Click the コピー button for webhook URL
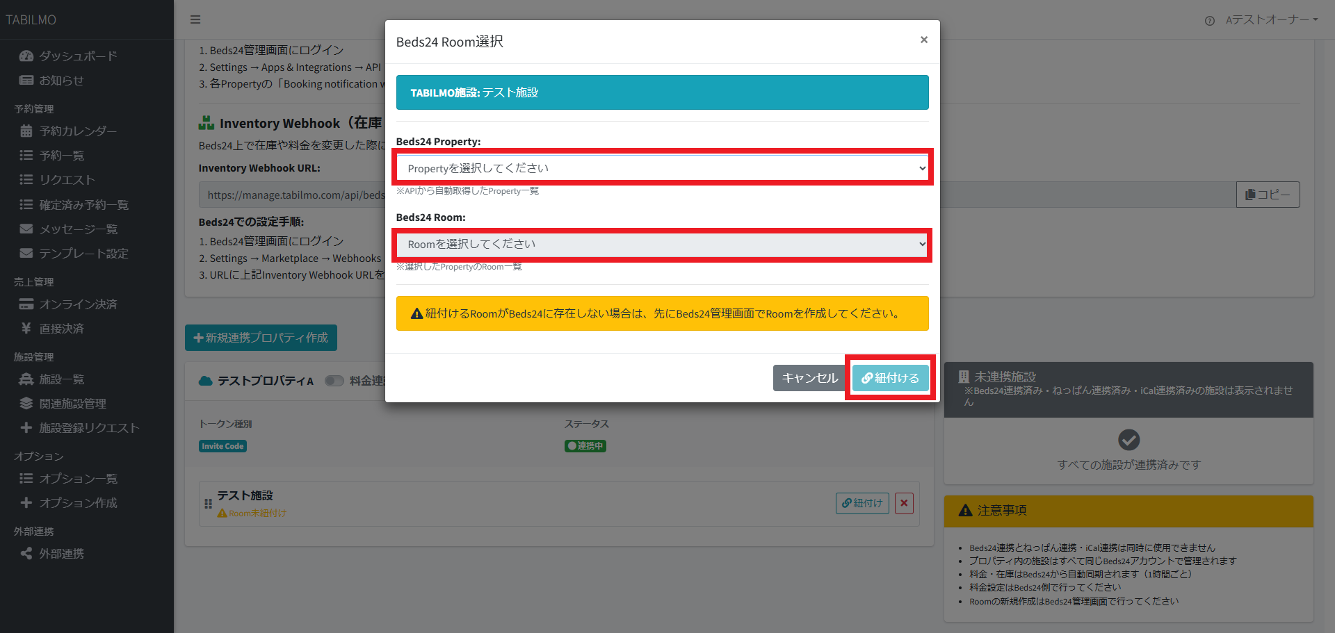This screenshot has height=633, width=1335. coord(1267,195)
